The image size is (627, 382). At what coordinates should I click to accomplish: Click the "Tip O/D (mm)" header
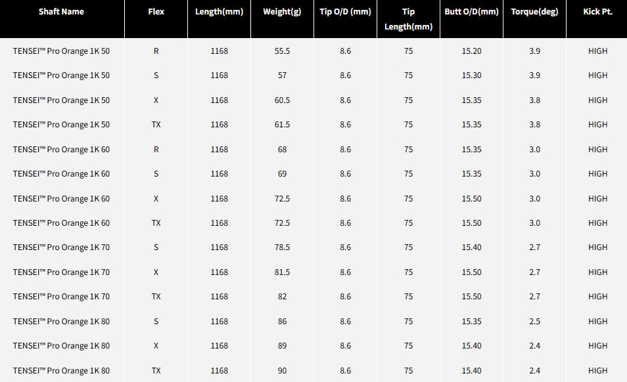tap(345, 12)
